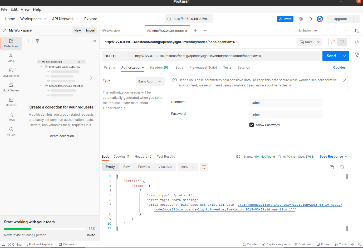Open the user avatar menu

click(320, 19)
